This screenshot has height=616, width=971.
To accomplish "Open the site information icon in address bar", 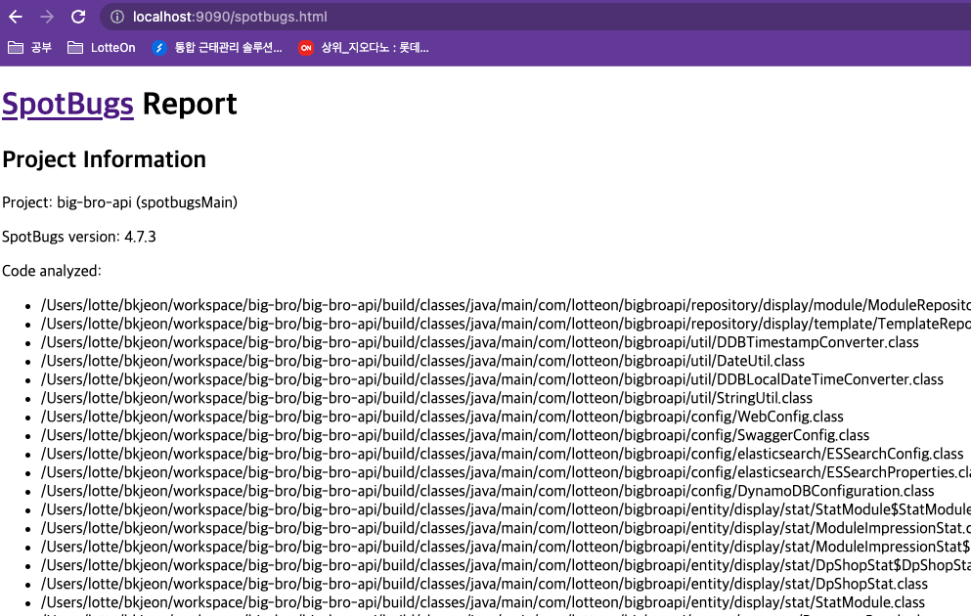I will (x=117, y=17).
